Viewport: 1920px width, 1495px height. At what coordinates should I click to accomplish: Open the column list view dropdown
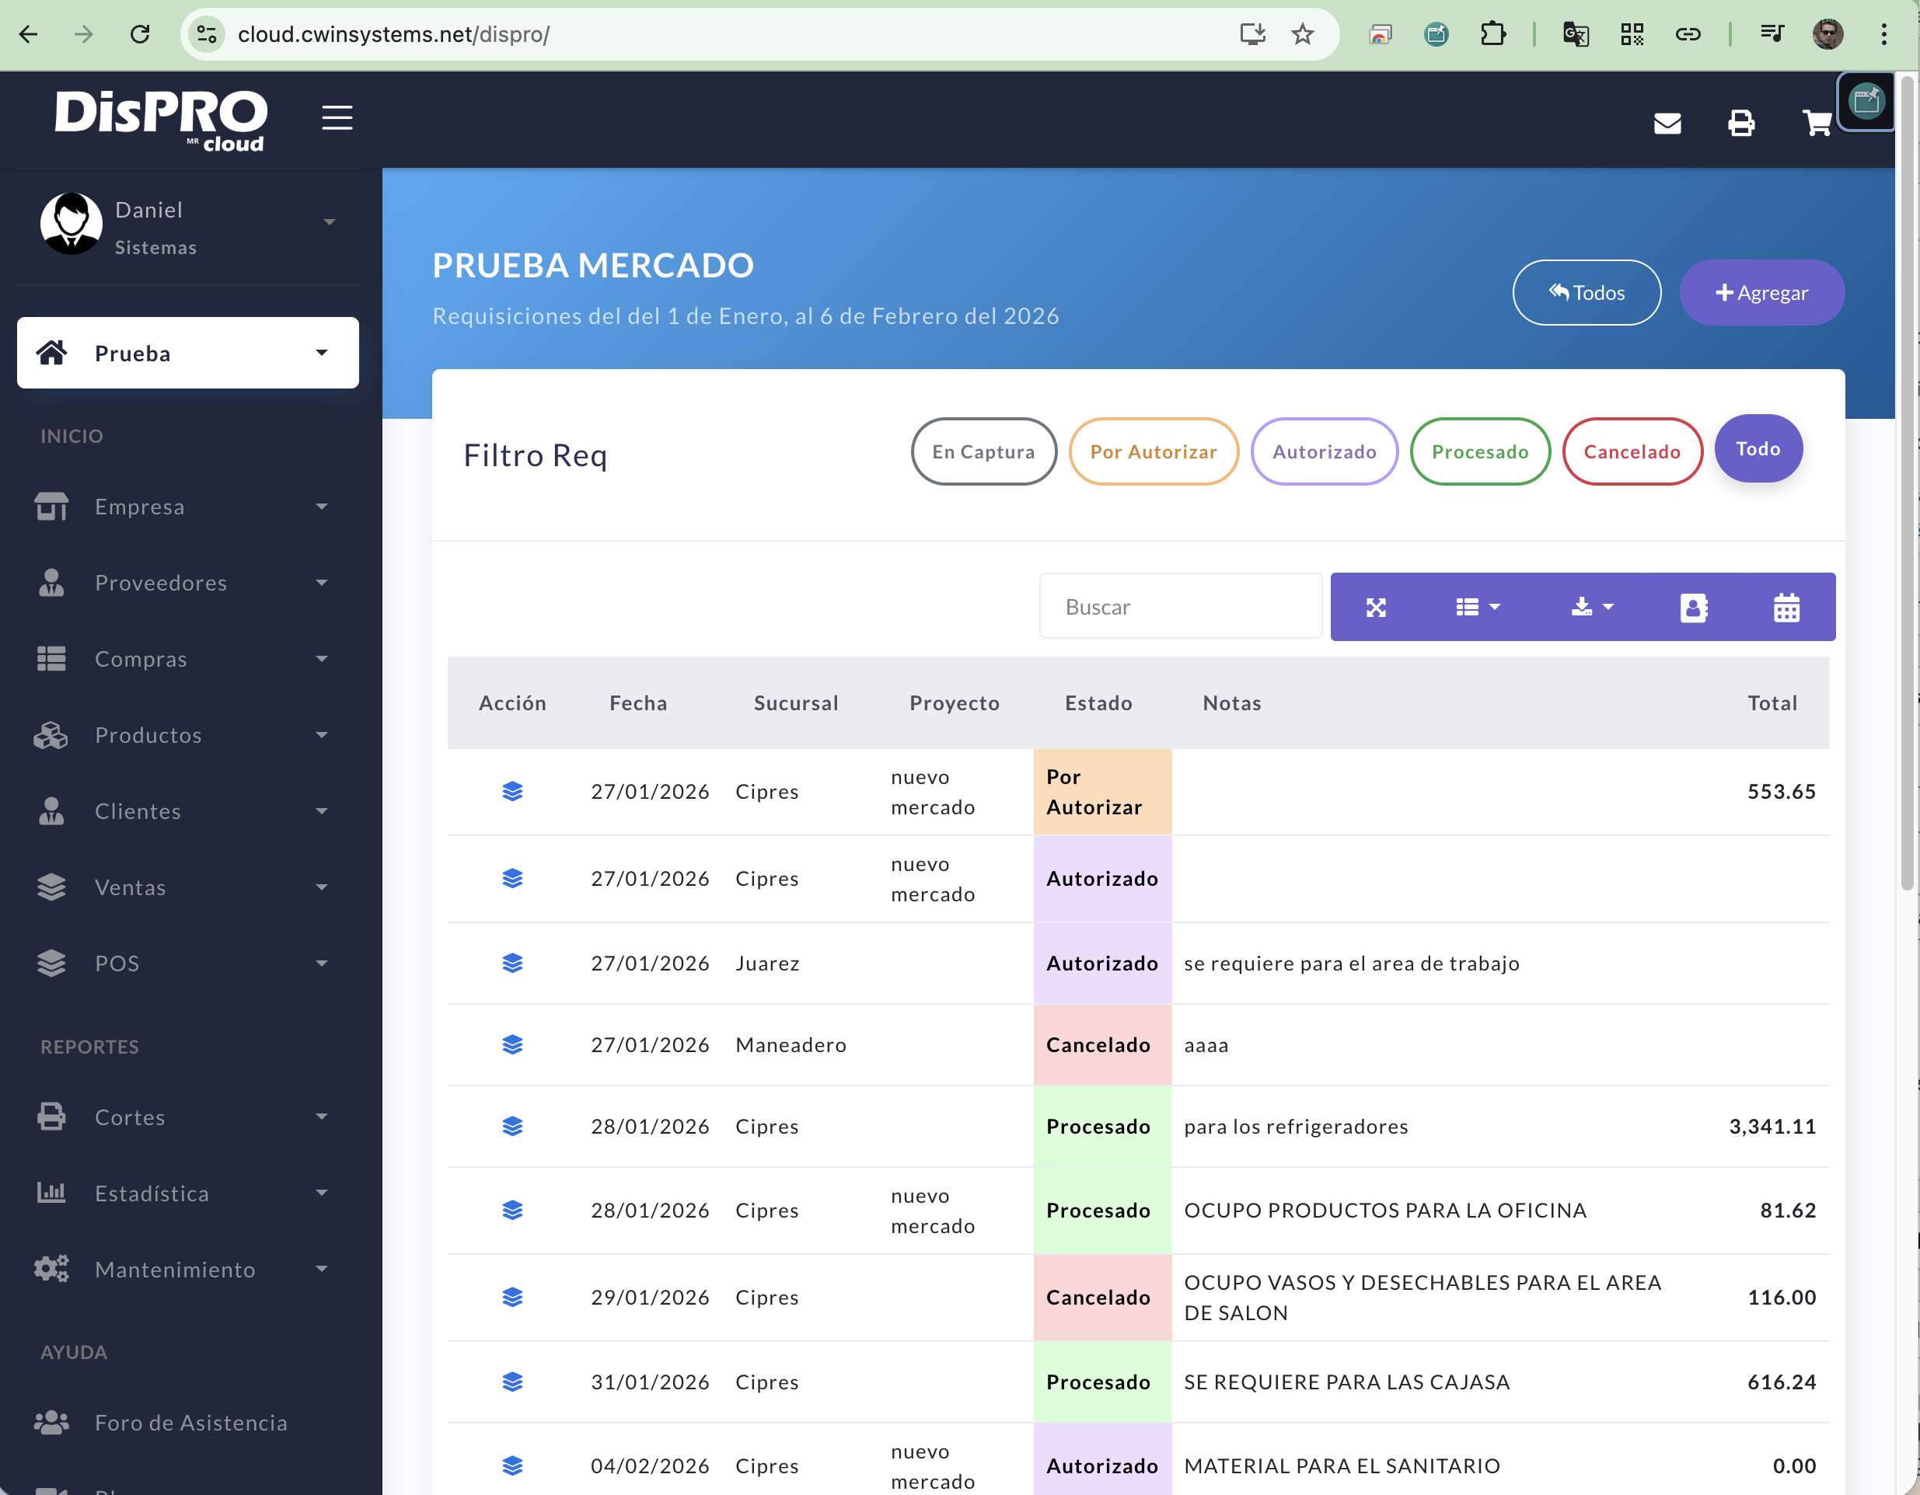(x=1478, y=608)
